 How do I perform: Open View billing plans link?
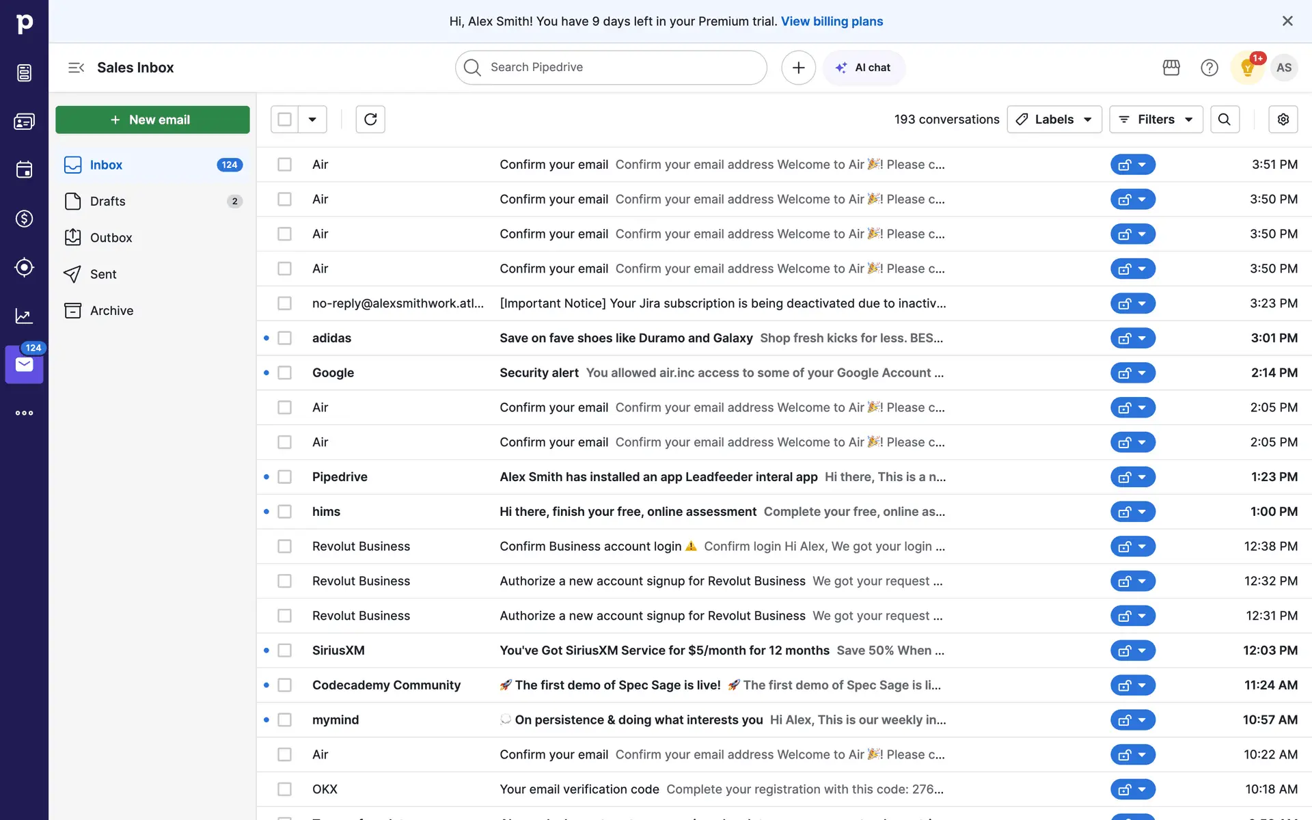tap(832, 21)
